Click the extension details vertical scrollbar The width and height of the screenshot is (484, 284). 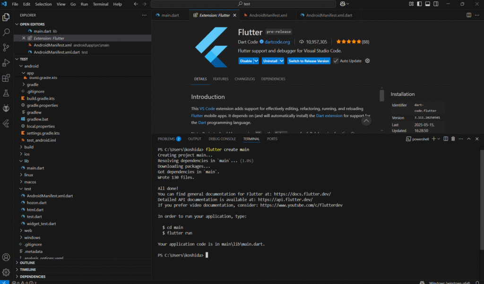[x=382, y=95]
